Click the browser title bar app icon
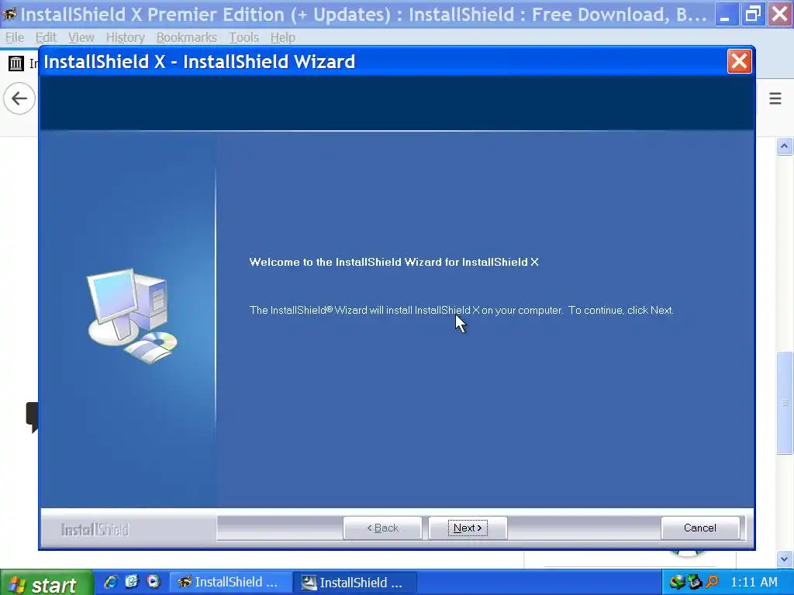Screen dimensions: 794x595 (x=9, y=14)
